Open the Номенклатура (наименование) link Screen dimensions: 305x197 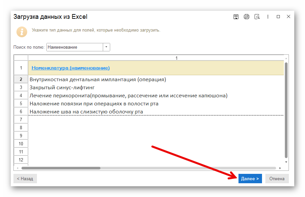pyautogui.click(x=71, y=68)
